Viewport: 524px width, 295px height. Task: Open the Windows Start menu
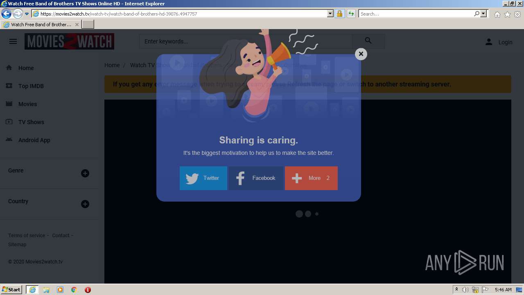(11, 289)
